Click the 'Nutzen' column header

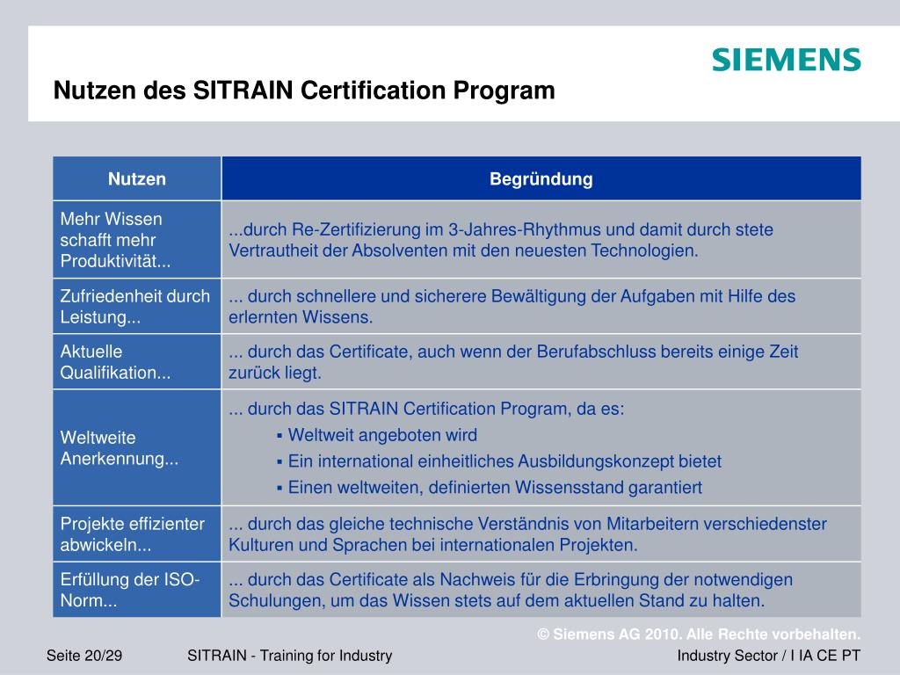click(x=136, y=178)
